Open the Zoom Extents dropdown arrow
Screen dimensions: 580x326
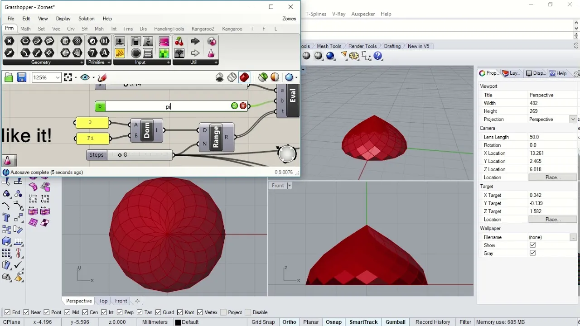point(75,78)
